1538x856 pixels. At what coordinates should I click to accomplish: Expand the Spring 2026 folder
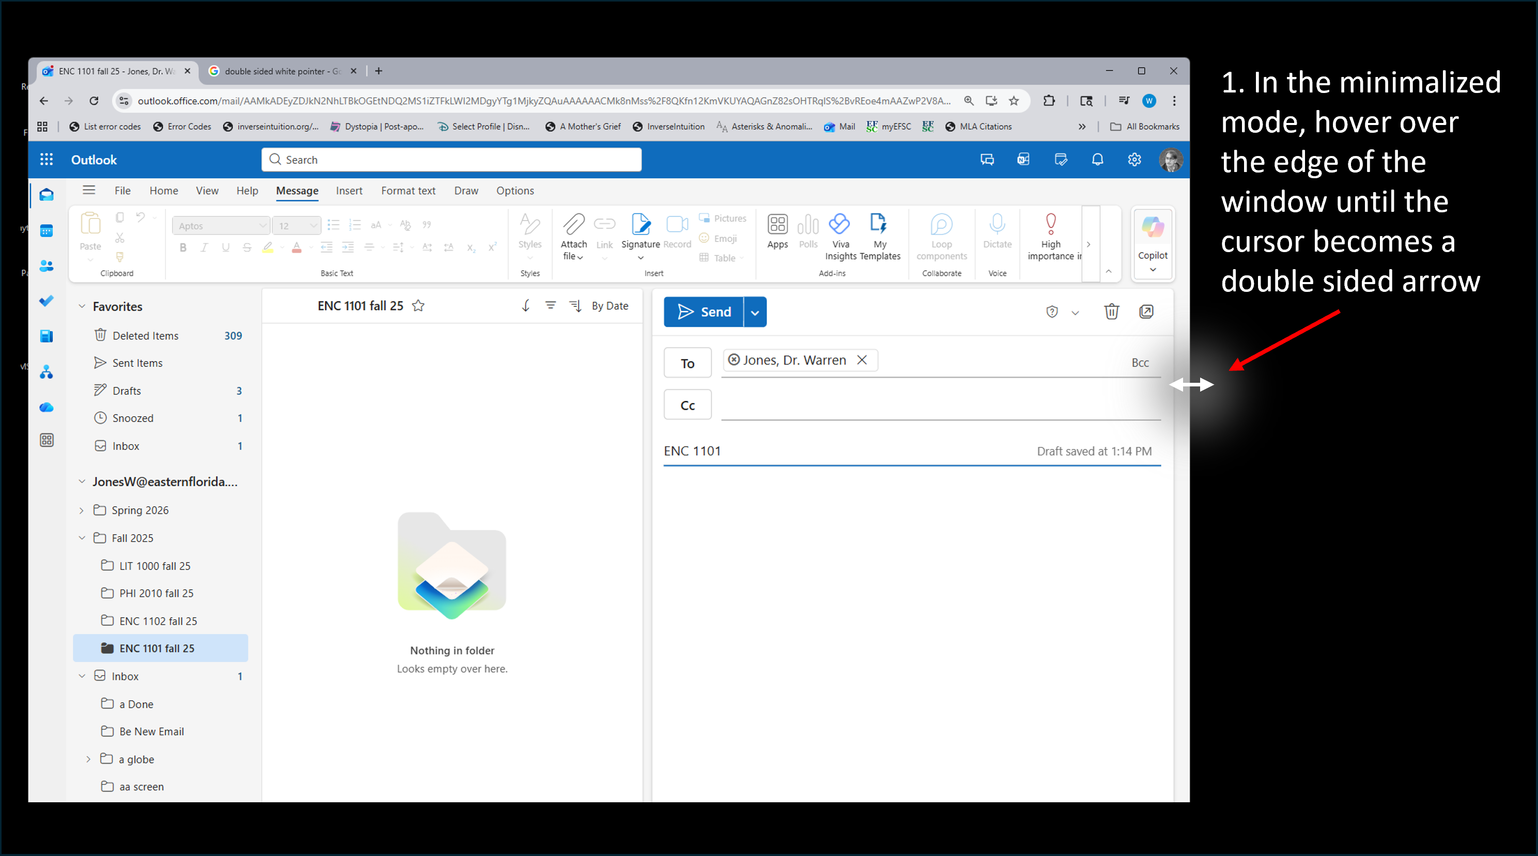click(82, 510)
